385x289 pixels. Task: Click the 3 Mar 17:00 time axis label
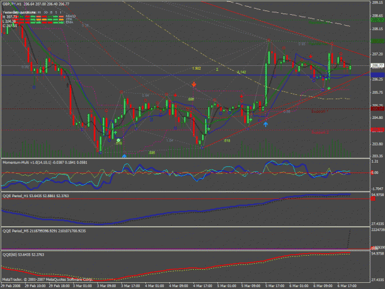click(x=131, y=286)
